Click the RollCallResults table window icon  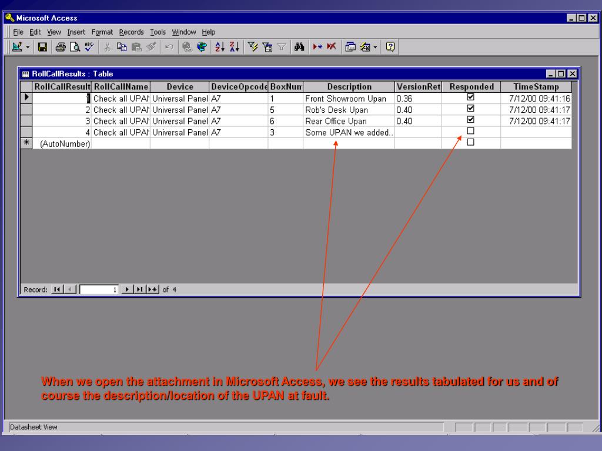click(26, 74)
